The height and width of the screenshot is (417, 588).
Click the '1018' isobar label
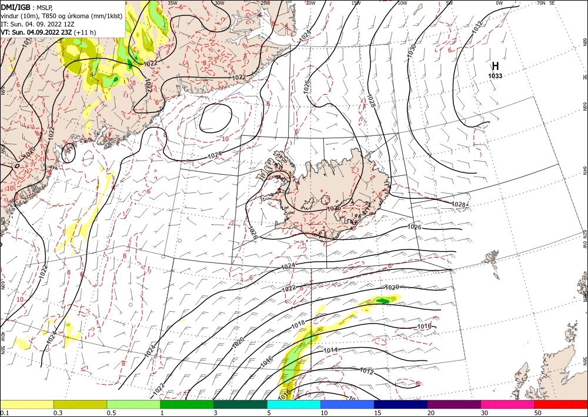(x=298, y=325)
